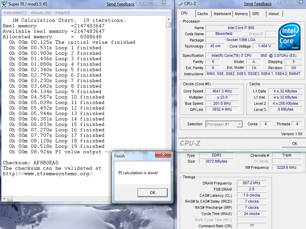306x229 pixels.
Task: Maximize the CPU-Z window
Action: [x=288, y=2]
